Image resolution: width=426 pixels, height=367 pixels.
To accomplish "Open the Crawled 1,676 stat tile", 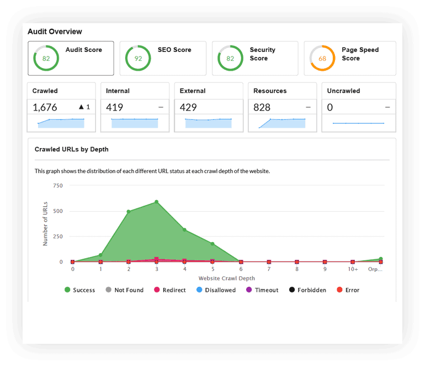I will pos(61,107).
